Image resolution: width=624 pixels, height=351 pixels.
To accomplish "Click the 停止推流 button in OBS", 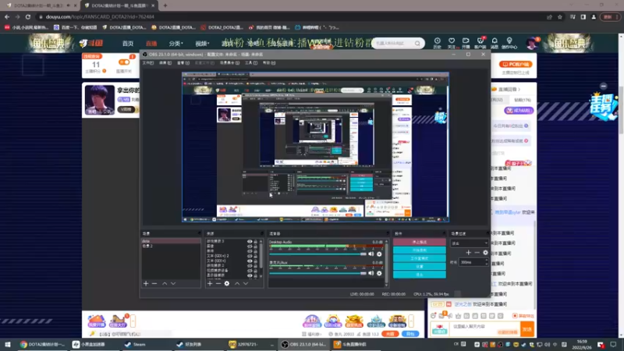I will click(x=420, y=242).
